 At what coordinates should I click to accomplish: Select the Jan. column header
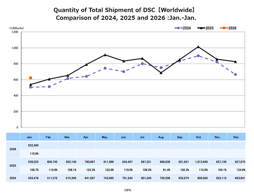pos(30,136)
